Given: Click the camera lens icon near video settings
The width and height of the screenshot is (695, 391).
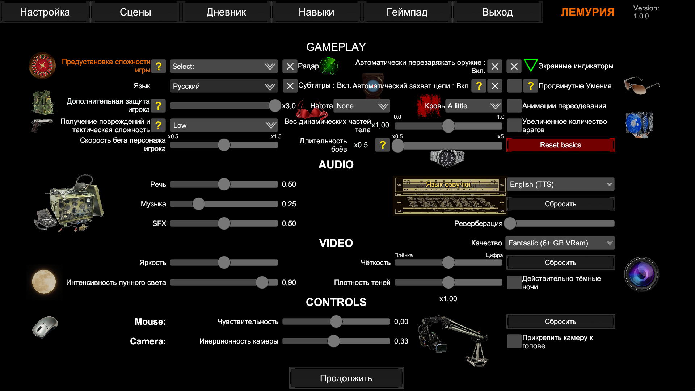Looking at the screenshot, I should [x=641, y=274].
